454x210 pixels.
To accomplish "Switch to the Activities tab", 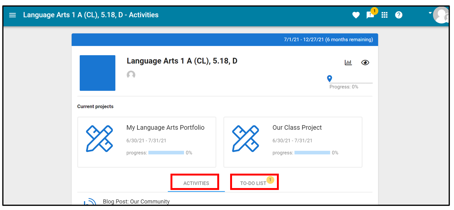I will tap(196, 183).
